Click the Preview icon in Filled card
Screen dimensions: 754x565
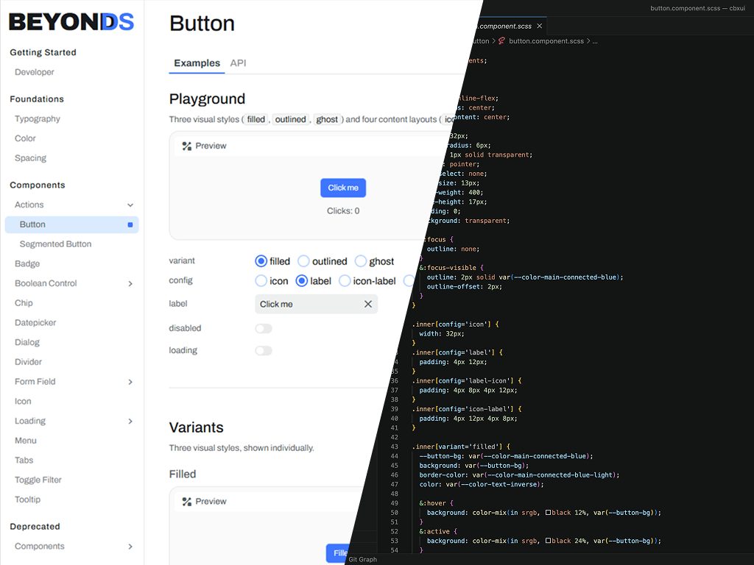coord(187,502)
